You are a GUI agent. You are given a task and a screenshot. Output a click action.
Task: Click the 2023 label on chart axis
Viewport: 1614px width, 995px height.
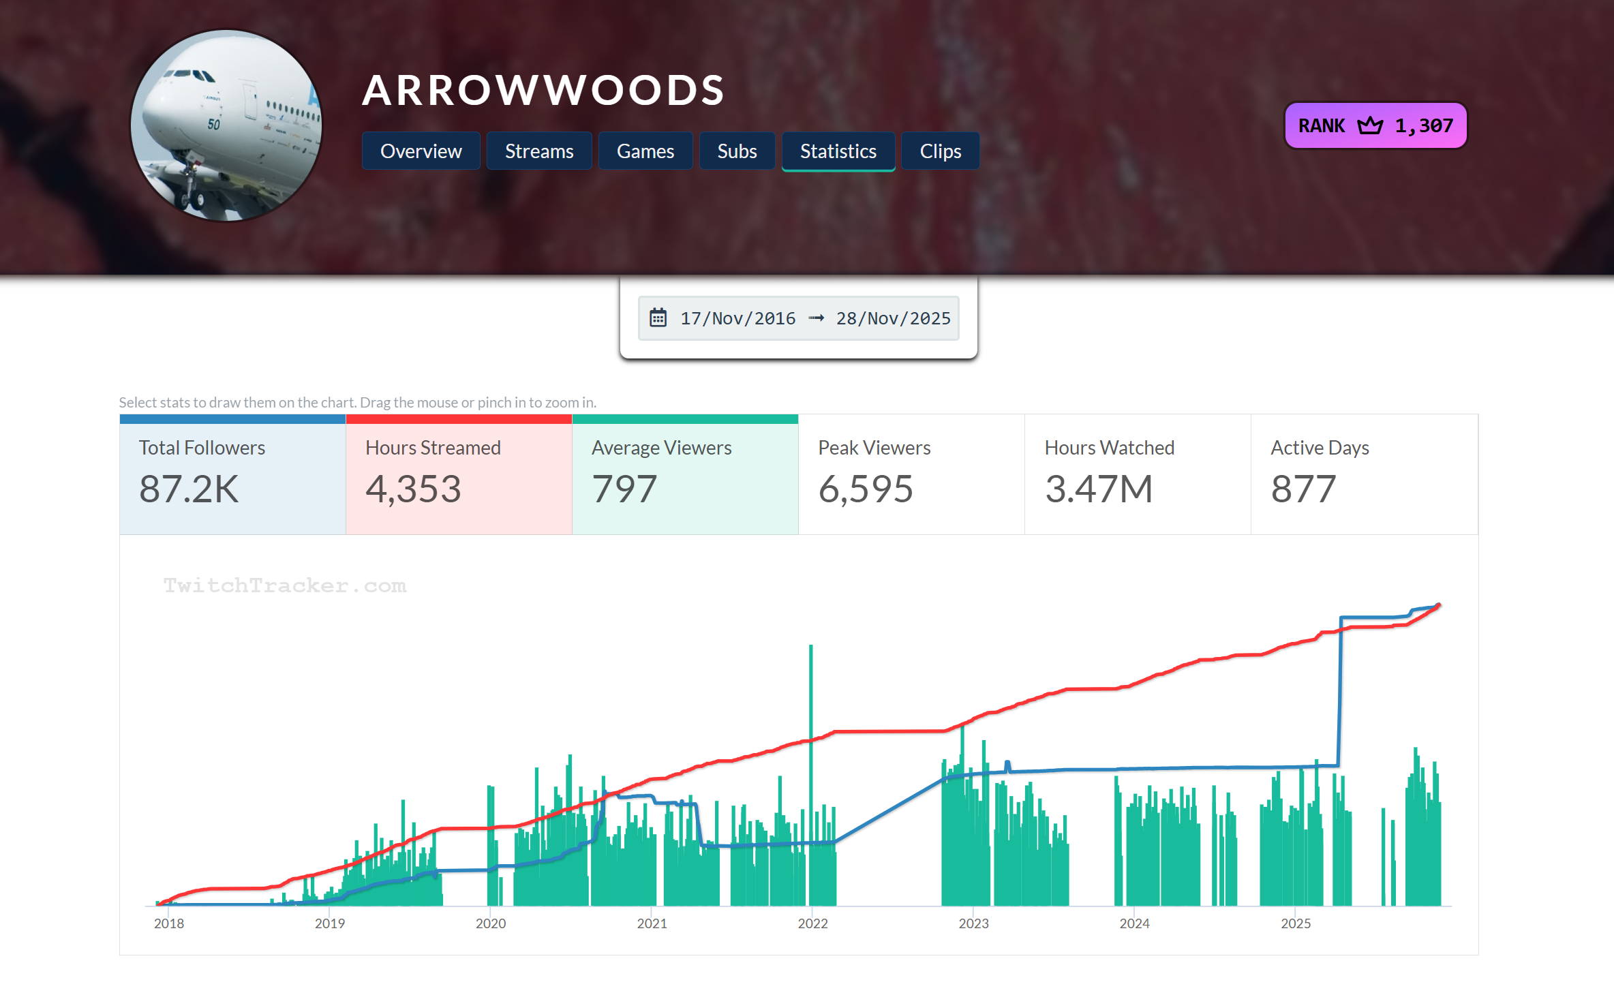click(973, 923)
